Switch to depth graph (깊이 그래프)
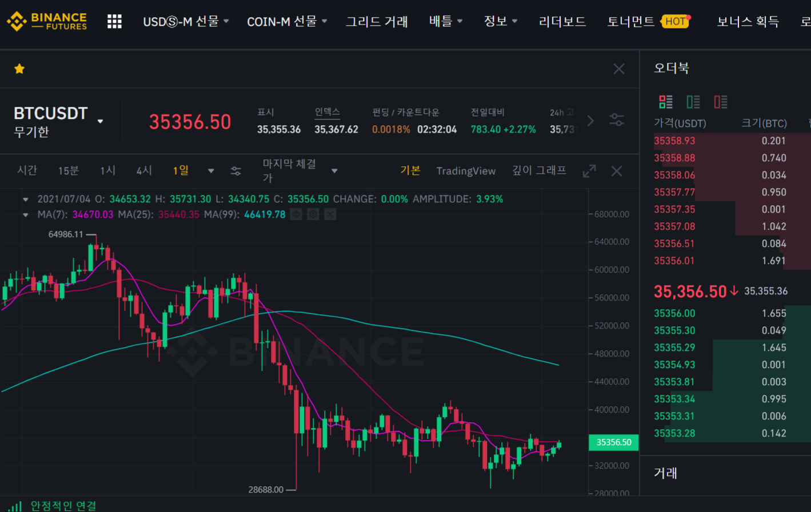The image size is (811, 512). pos(539,170)
